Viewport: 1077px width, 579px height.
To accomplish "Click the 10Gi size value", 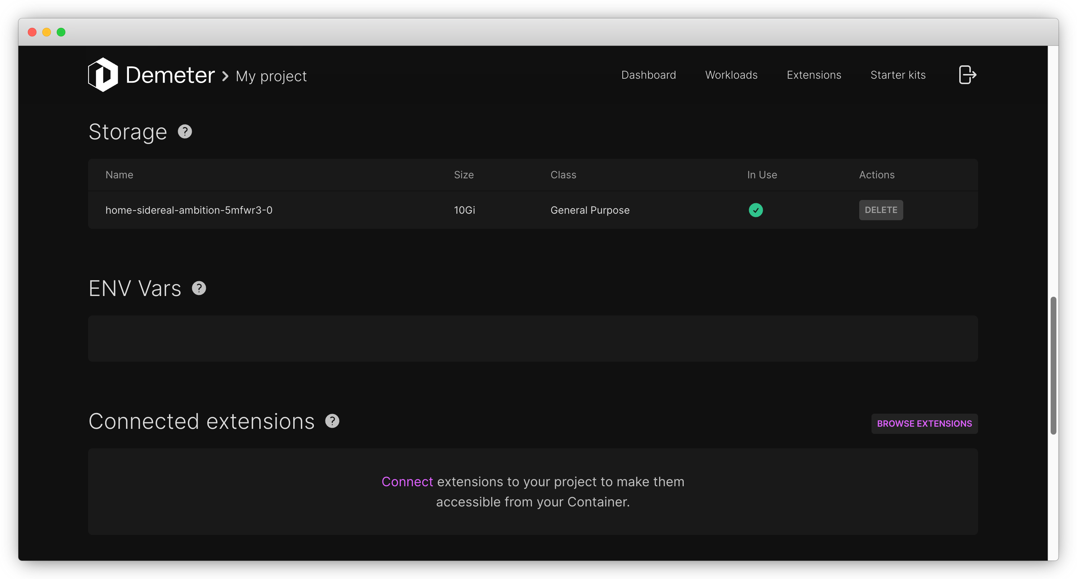I will tap(464, 210).
